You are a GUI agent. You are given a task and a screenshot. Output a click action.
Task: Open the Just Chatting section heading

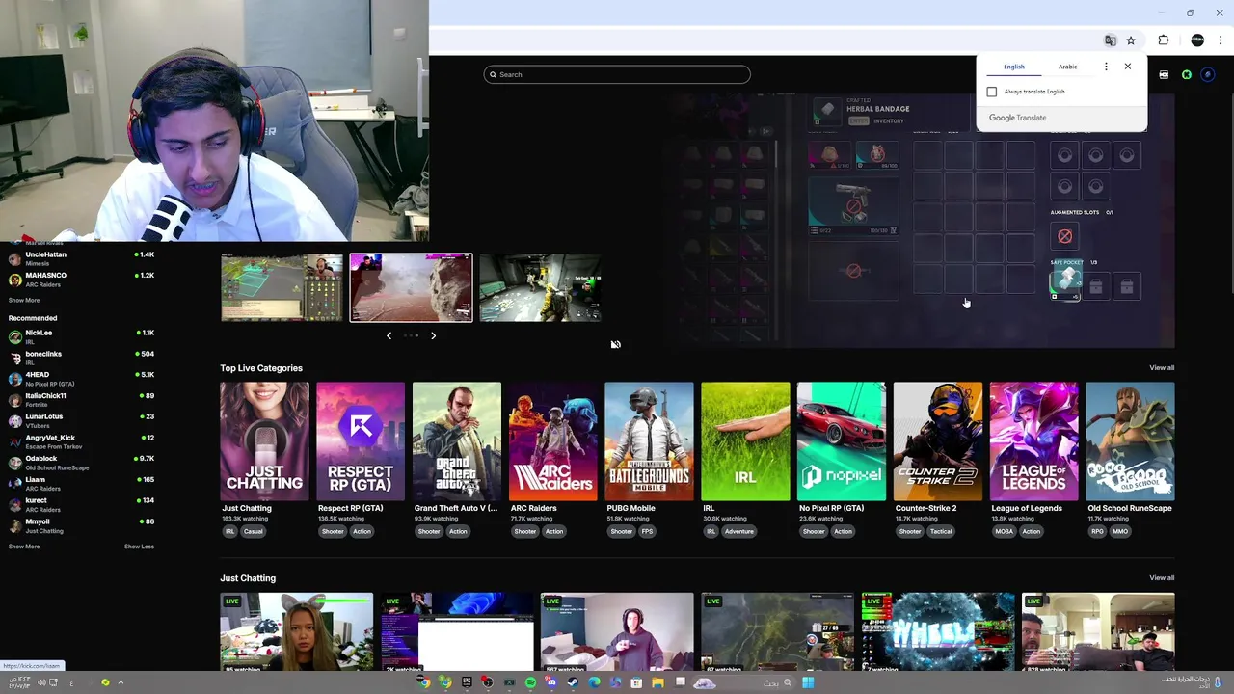point(248,578)
